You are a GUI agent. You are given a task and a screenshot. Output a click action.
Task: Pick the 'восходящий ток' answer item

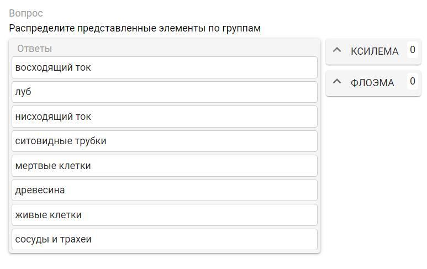53,67
